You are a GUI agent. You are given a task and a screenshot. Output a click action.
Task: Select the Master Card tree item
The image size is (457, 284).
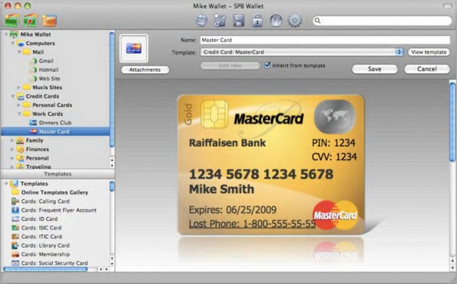point(55,131)
